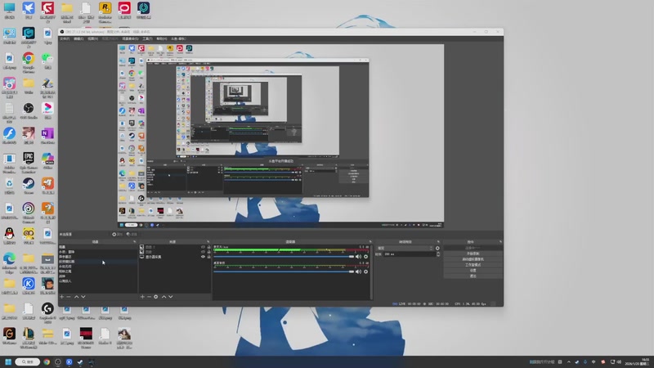
Task: Remove the selected source with the minus icon
Action: 149,297
